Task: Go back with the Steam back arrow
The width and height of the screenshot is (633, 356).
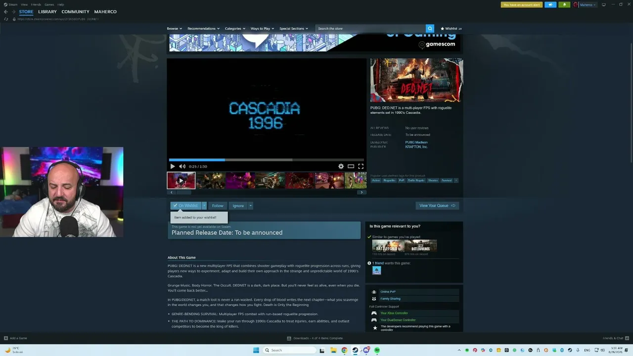Action: point(6,12)
